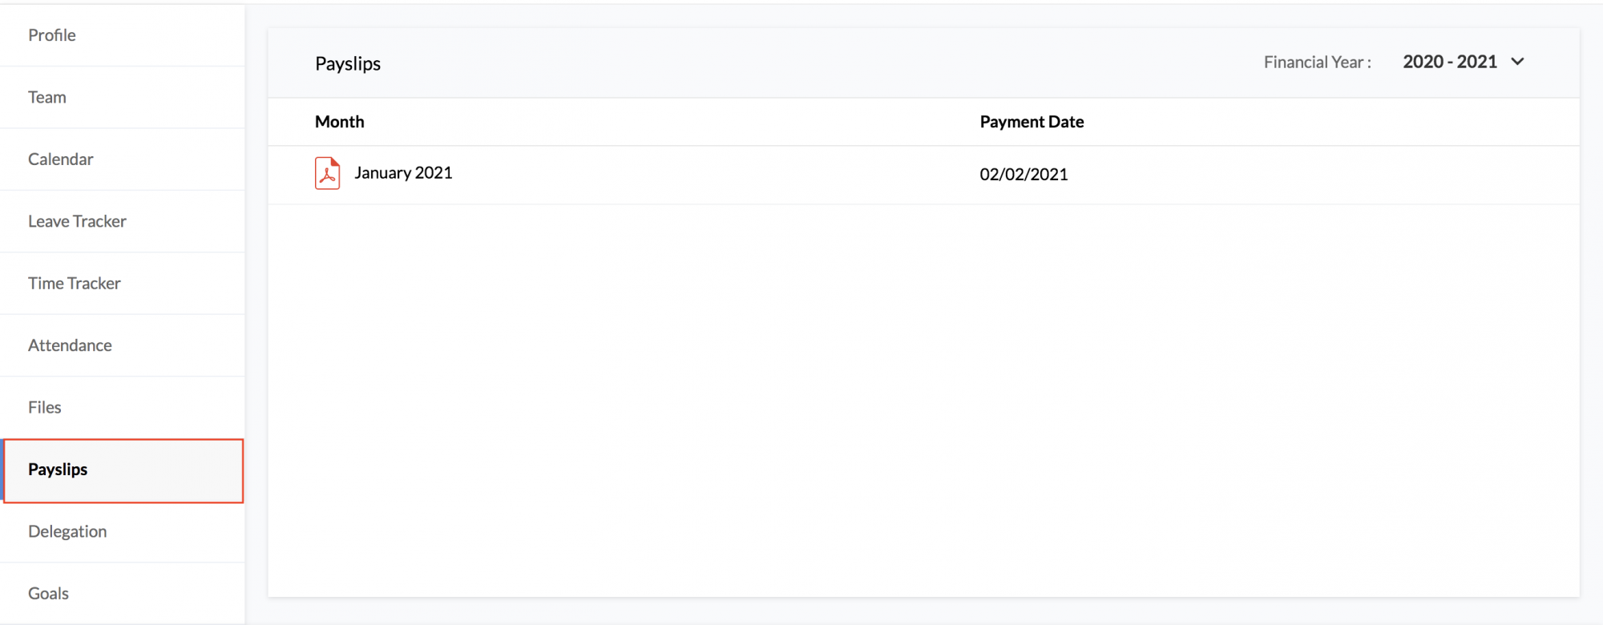Select the 2020 - 2021 financial year value

1450,62
